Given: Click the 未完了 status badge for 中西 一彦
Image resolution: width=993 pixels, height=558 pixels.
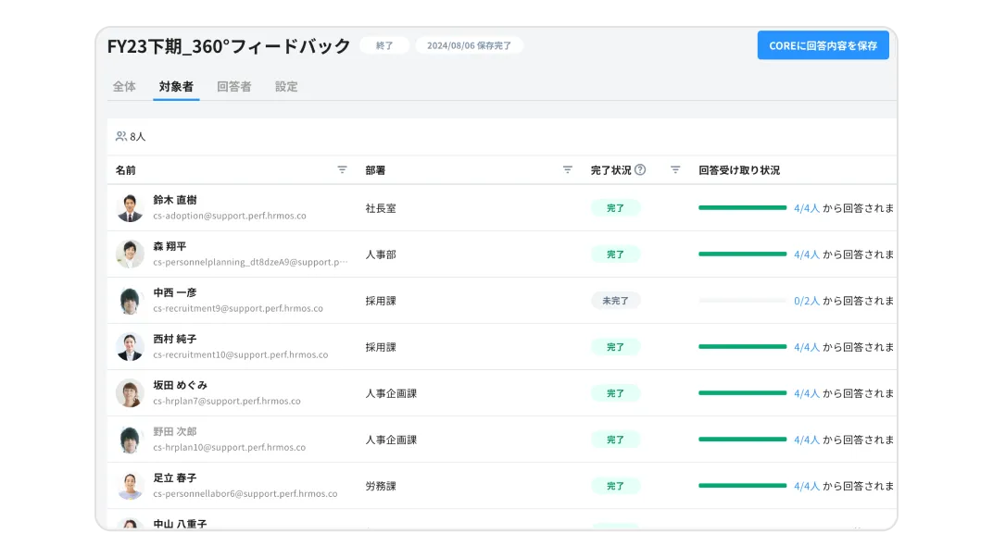Looking at the screenshot, I should (615, 300).
